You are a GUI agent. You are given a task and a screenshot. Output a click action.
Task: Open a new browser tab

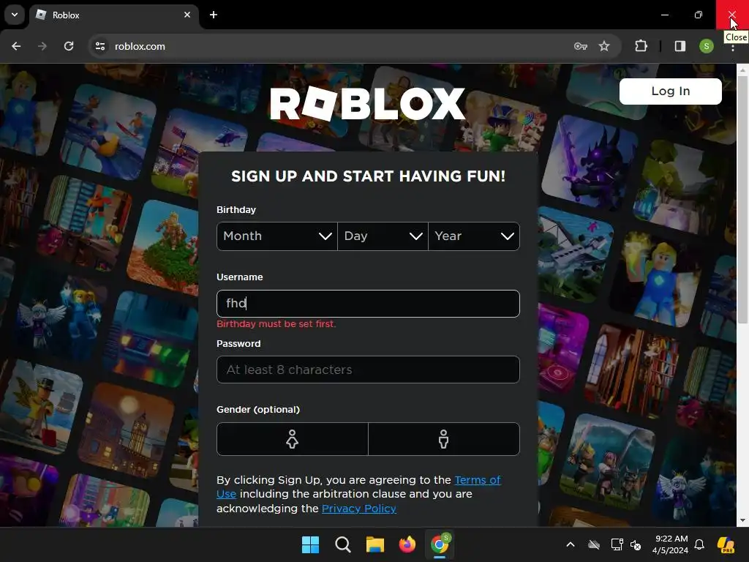[x=214, y=15]
